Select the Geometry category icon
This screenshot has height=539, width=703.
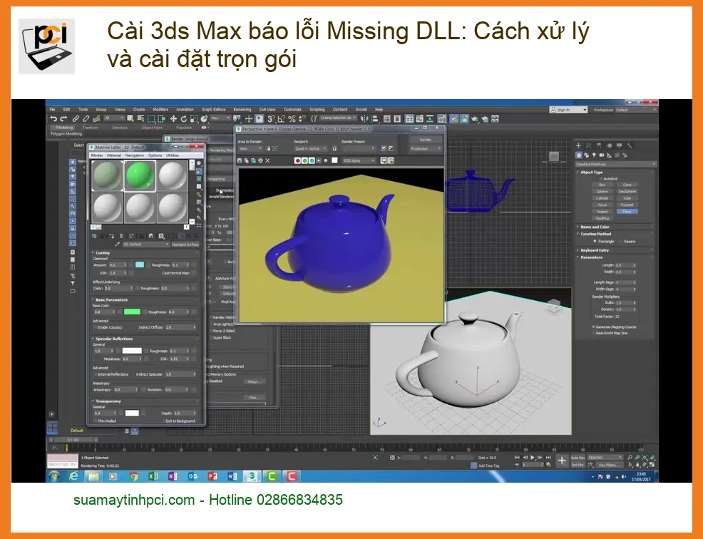(x=579, y=155)
